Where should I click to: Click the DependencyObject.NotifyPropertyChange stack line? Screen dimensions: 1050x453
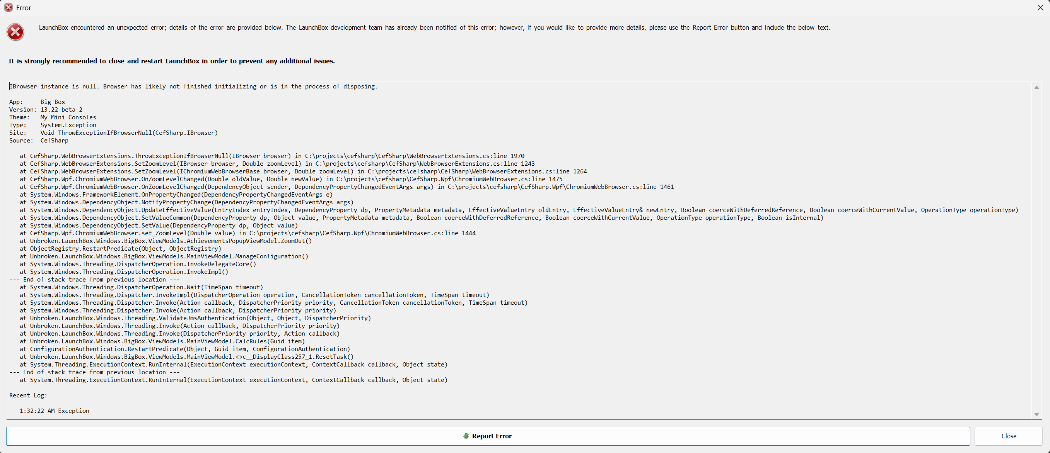coord(187,202)
